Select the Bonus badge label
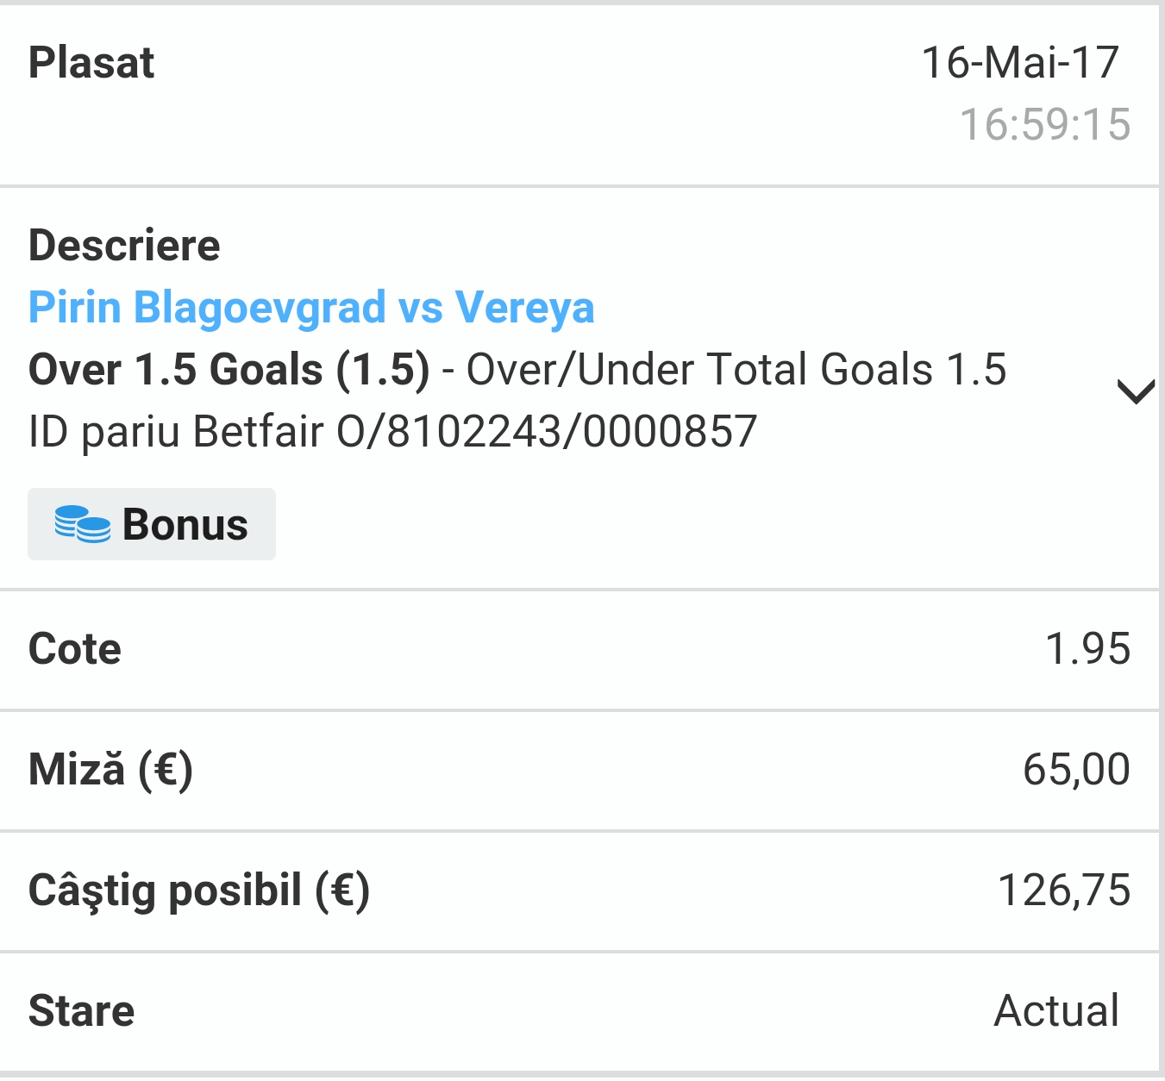The width and height of the screenshot is (1165, 1081). click(152, 524)
